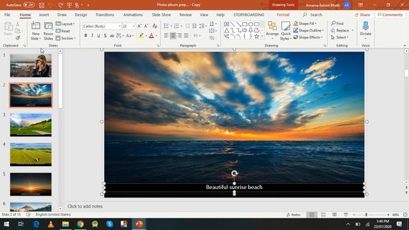Click the Search box in ribbon
This screenshot has height=230, width=409.
(x=313, y=15)
